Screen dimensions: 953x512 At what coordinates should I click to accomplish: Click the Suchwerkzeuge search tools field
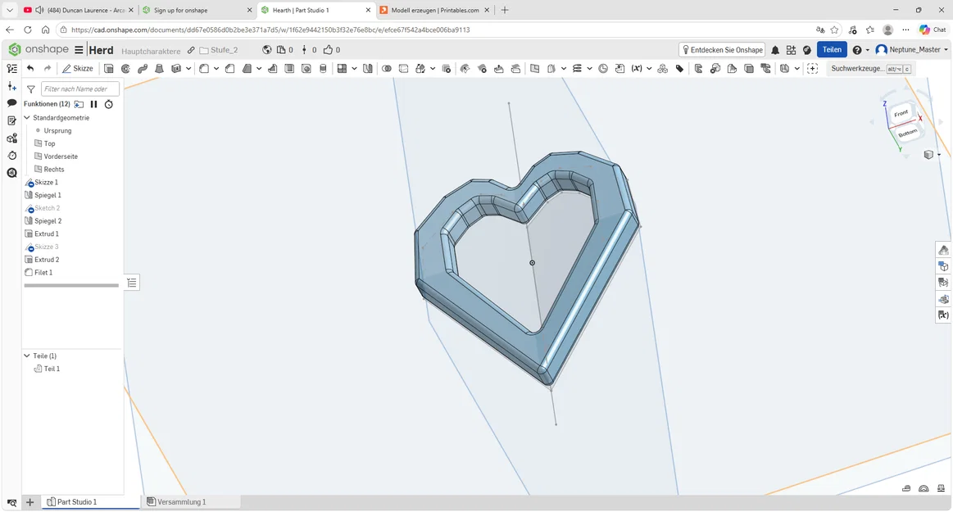[869, 69]
